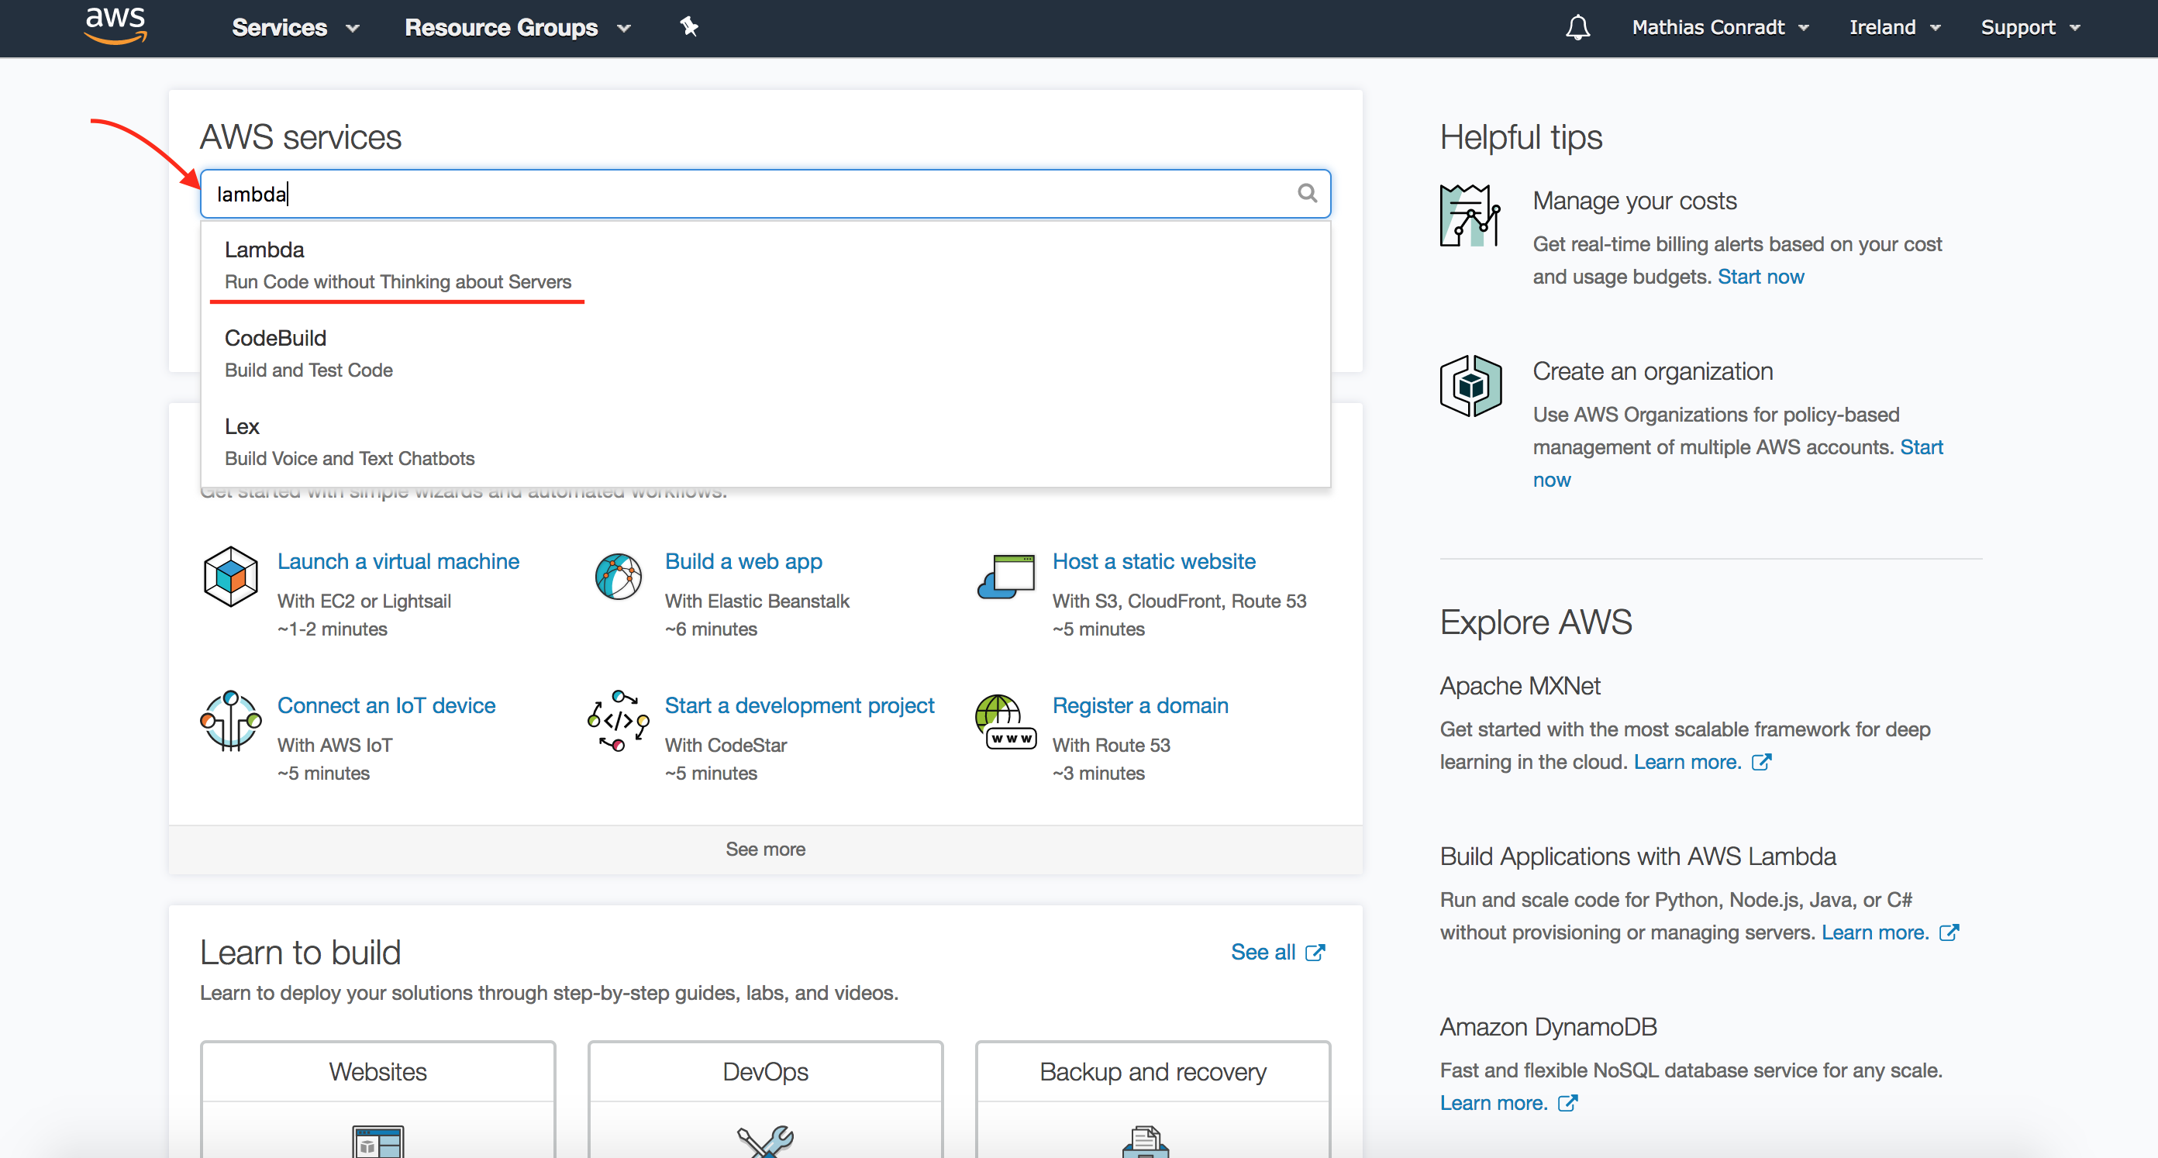
Task: Click the IoT device icon
Action: tap(230, 721)
